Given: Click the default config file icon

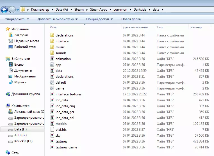Looking at the screenshot, I should pos(52,82).
